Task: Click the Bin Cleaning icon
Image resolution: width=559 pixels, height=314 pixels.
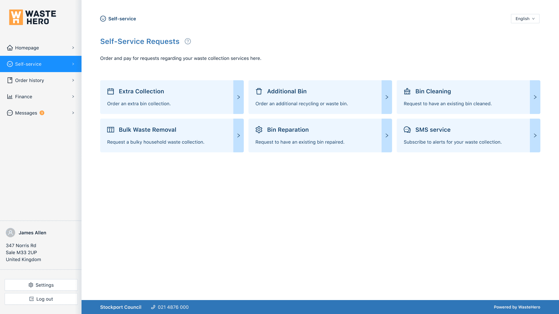Action: pyautogui.click(x=407, y=91)
